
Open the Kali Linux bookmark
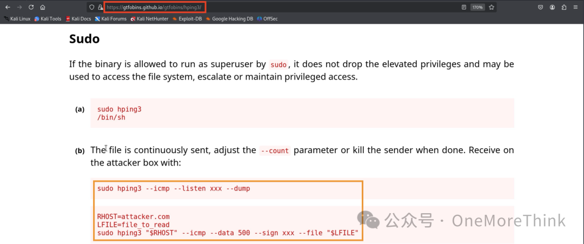[17, 18]
